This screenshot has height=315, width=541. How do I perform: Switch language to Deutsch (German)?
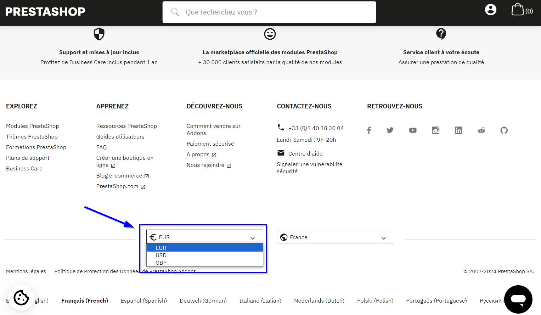(x=203, y=301)
